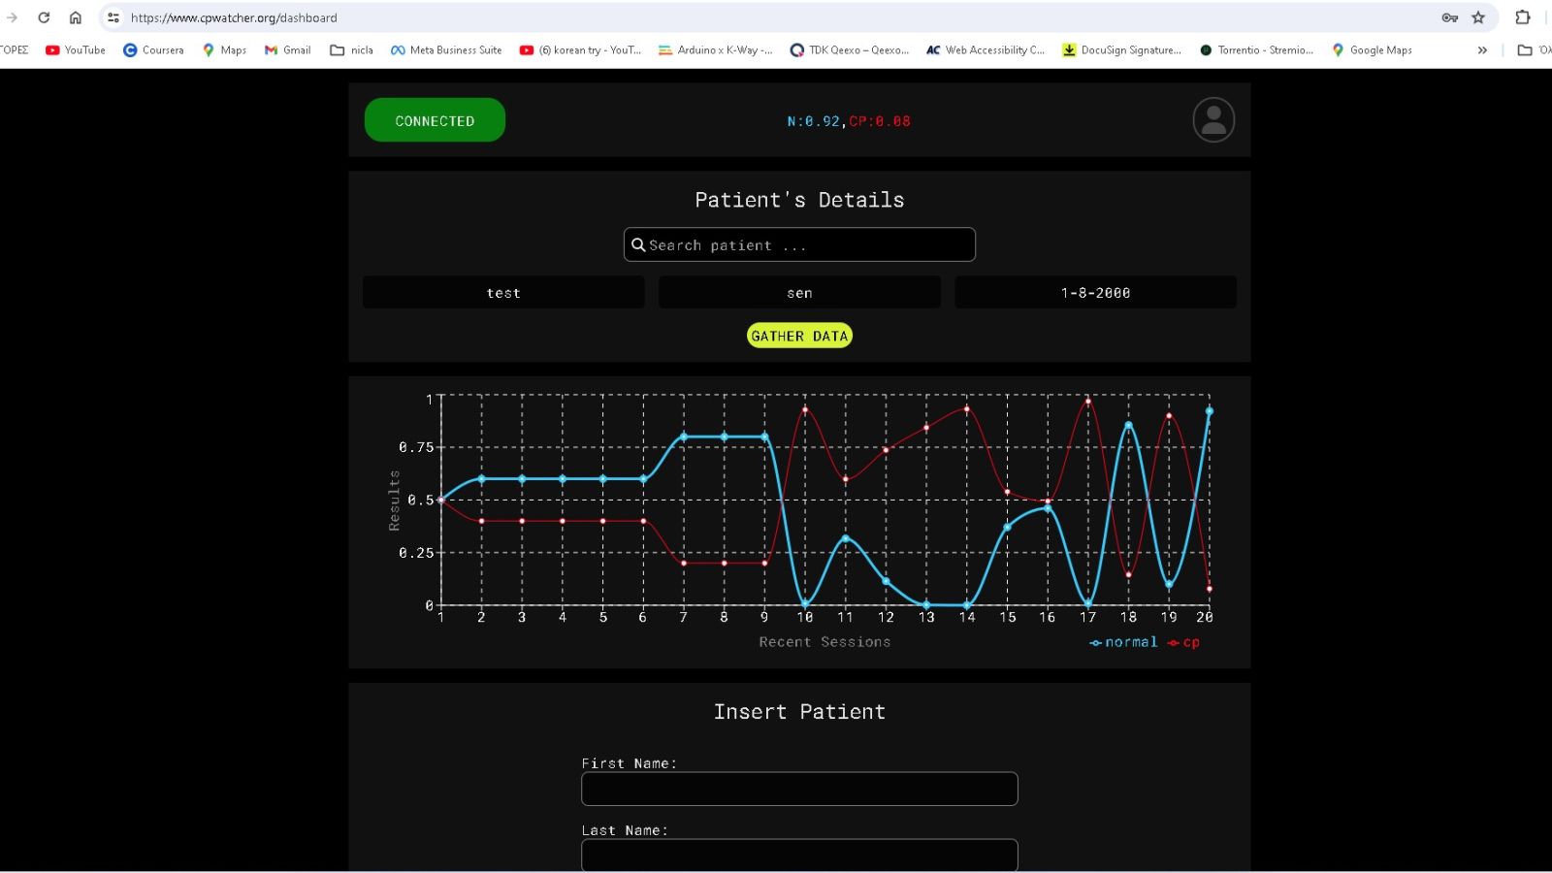Bookmark page with the star icon

tap(1478, 17)
